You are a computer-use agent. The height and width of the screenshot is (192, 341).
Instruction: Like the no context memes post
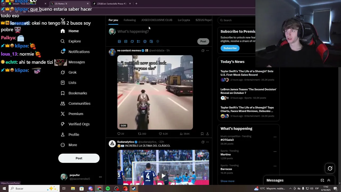160,134
